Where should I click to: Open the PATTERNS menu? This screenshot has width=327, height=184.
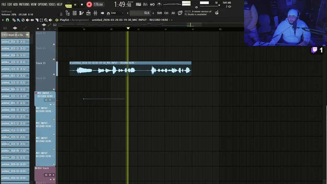(24, 4)
